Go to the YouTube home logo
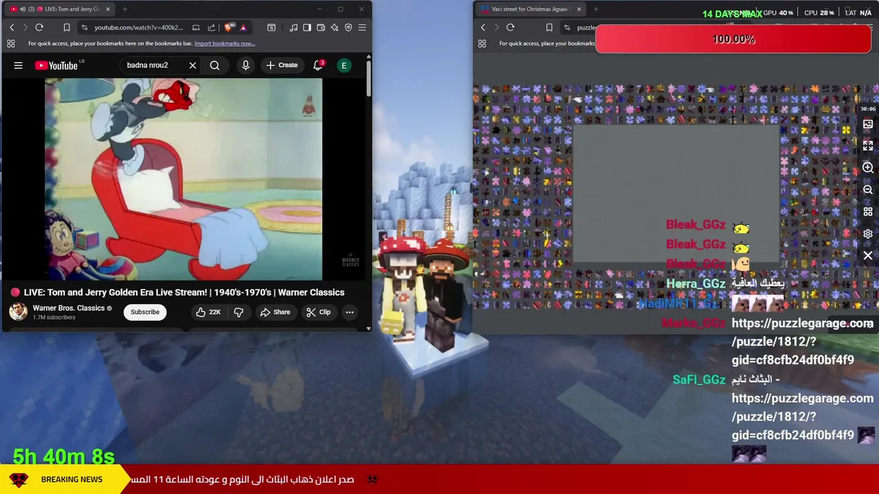Viewport: 879px width, 494px height. click(57, 65)
